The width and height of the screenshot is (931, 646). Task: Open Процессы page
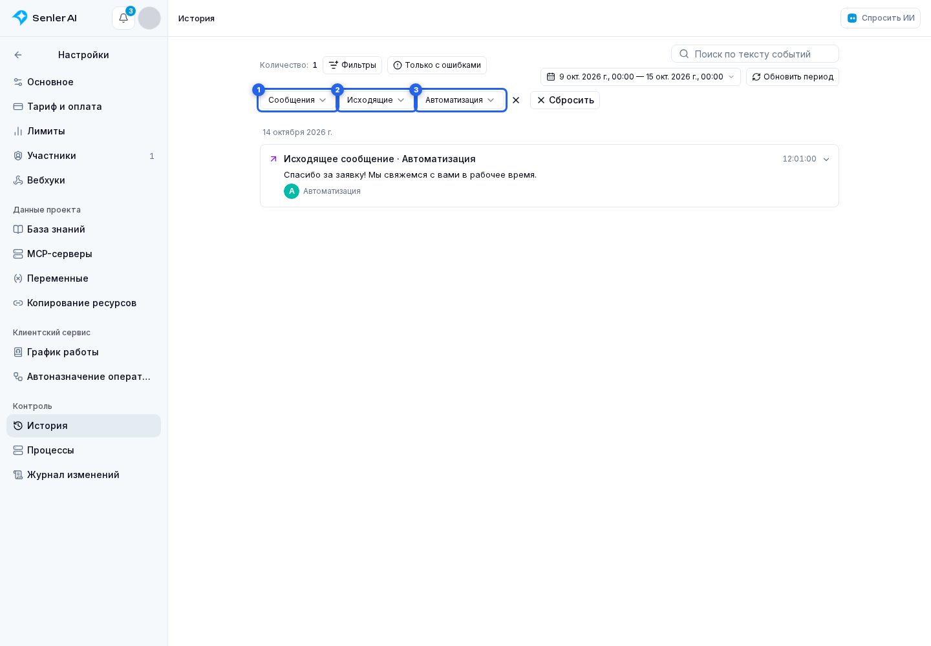click(84, 450)
